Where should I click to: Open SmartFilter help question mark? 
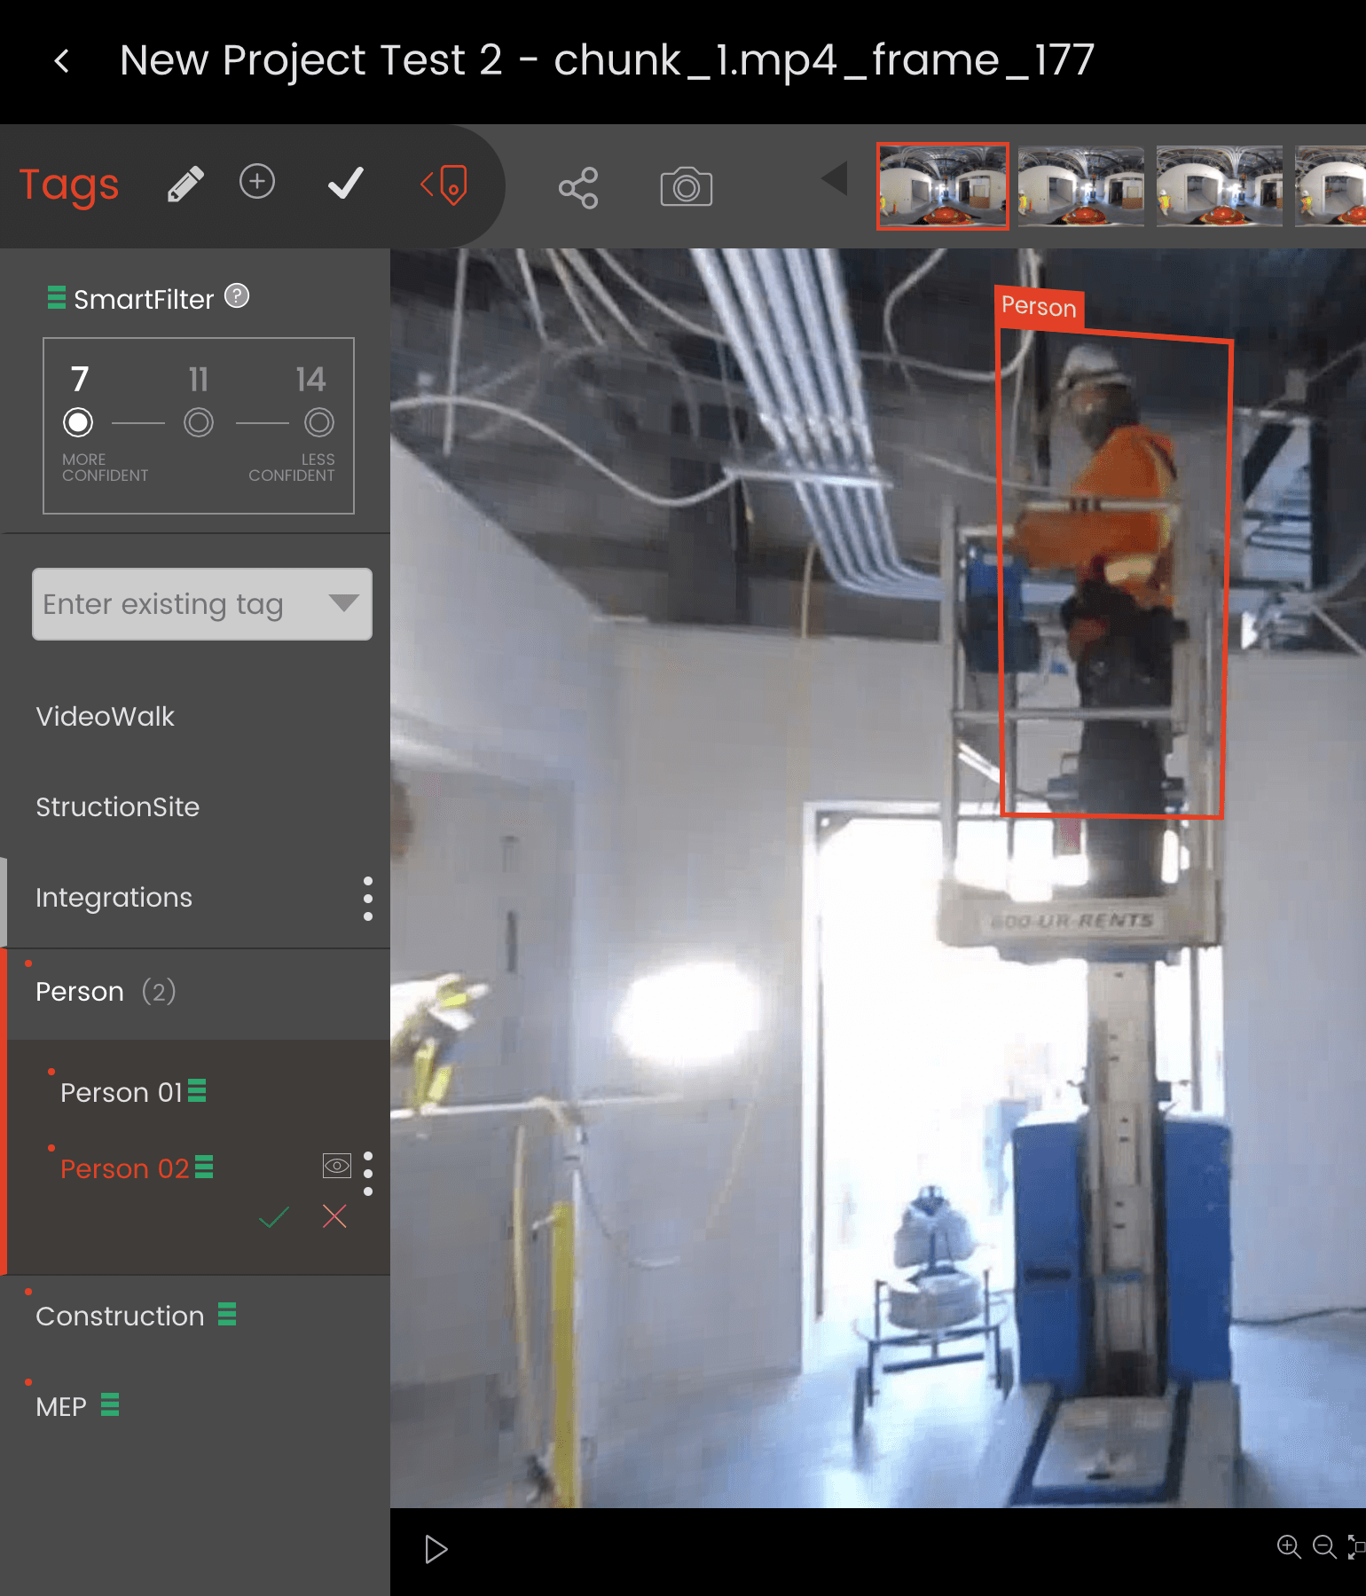point(237,295)
